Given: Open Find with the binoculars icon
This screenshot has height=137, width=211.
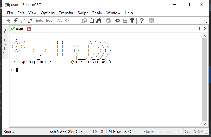Looking at the screenshot, I should 99,21.
